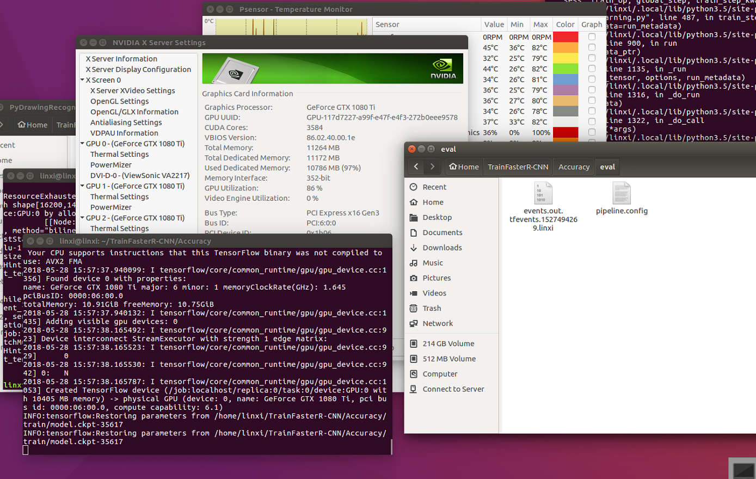Toggle Graph checkbox for the 44°C sensor row
Viewport: 756px width, 479px height.
click(592, 69)
